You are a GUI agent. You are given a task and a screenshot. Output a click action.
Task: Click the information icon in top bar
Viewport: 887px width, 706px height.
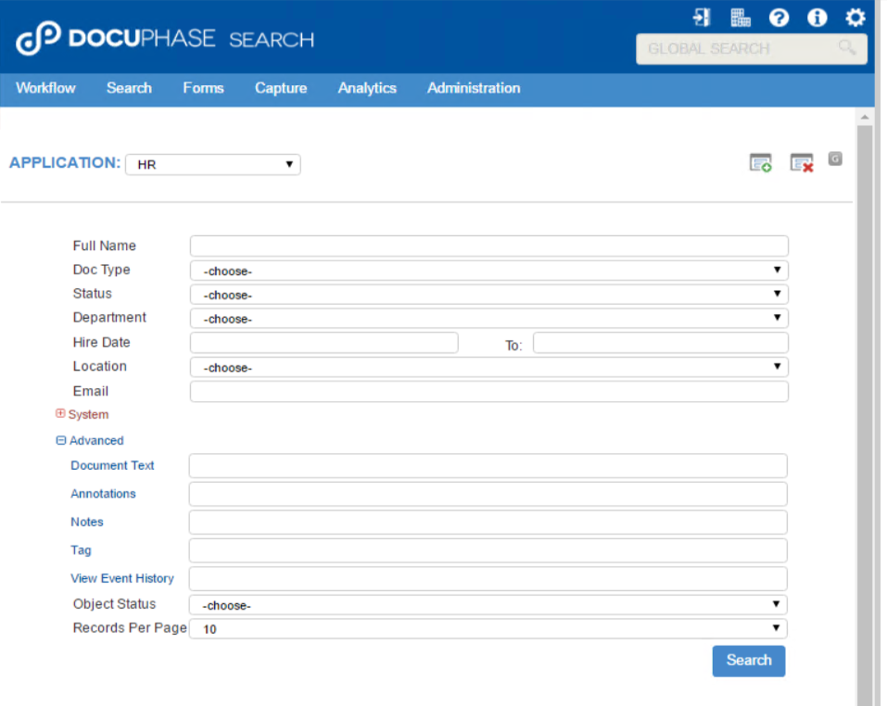817,17
